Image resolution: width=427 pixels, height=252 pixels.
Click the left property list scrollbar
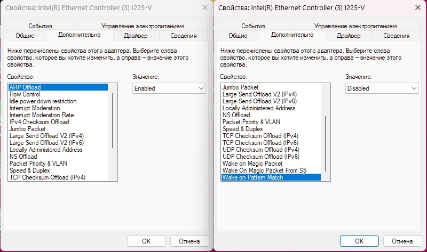(113, 120)
